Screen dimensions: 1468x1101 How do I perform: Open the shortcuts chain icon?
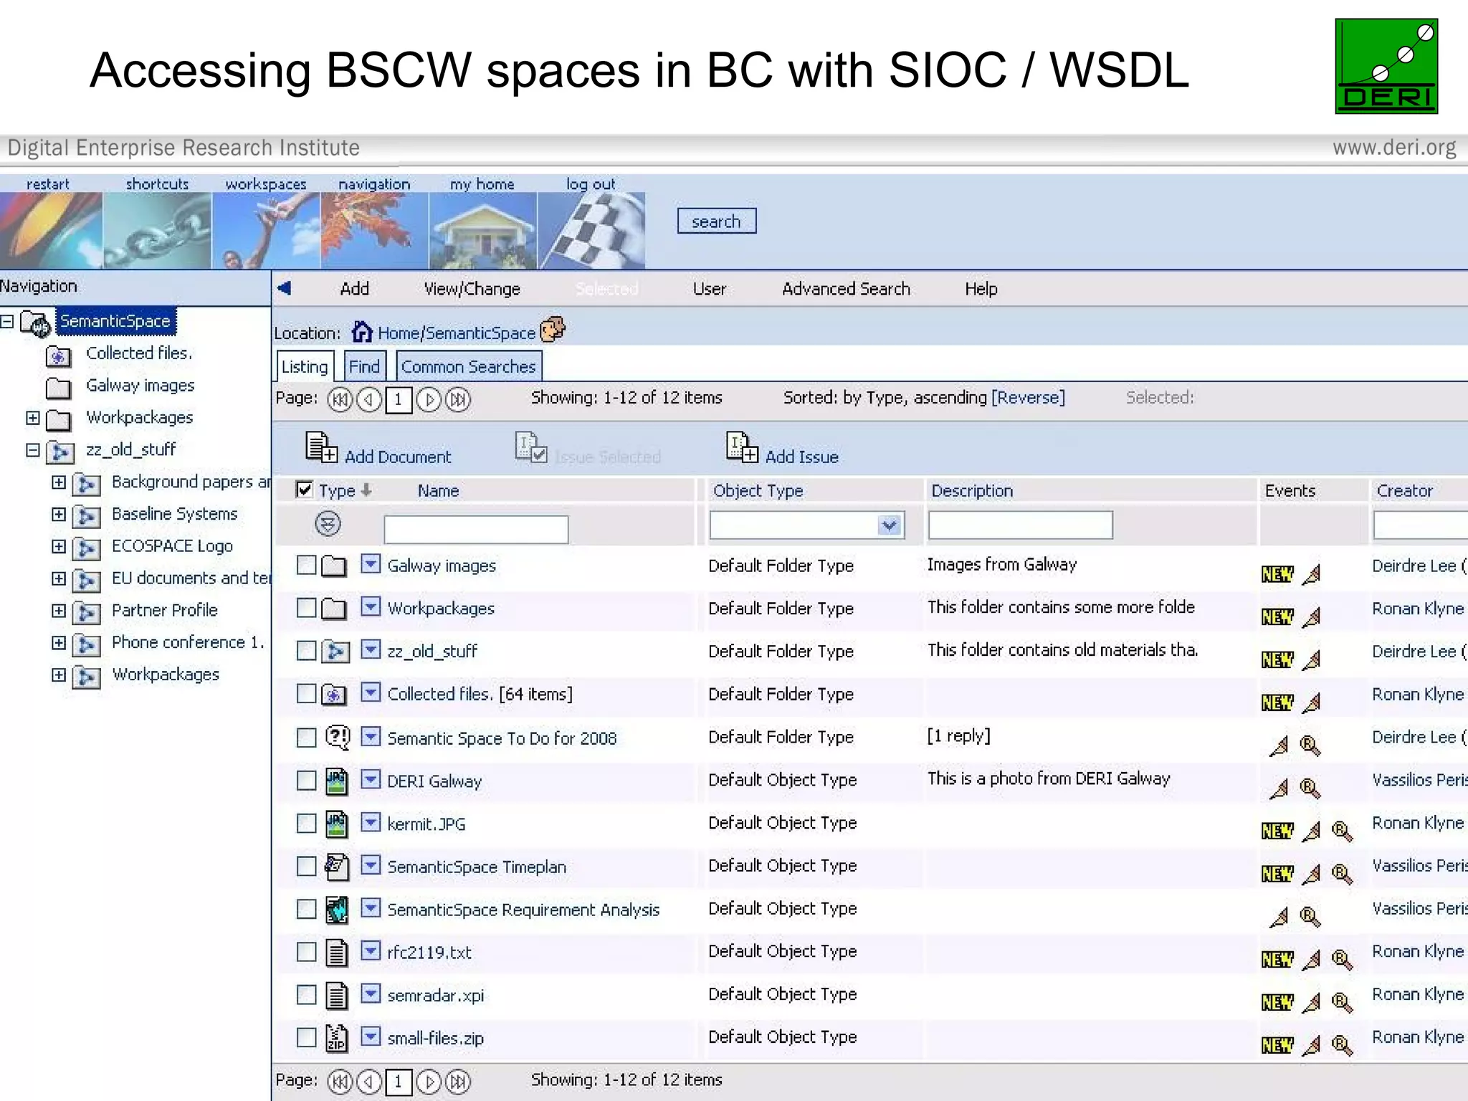[x=157, y=230]
